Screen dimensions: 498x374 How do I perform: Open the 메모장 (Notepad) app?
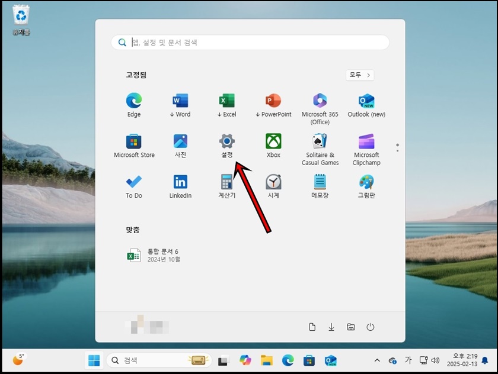320,186
